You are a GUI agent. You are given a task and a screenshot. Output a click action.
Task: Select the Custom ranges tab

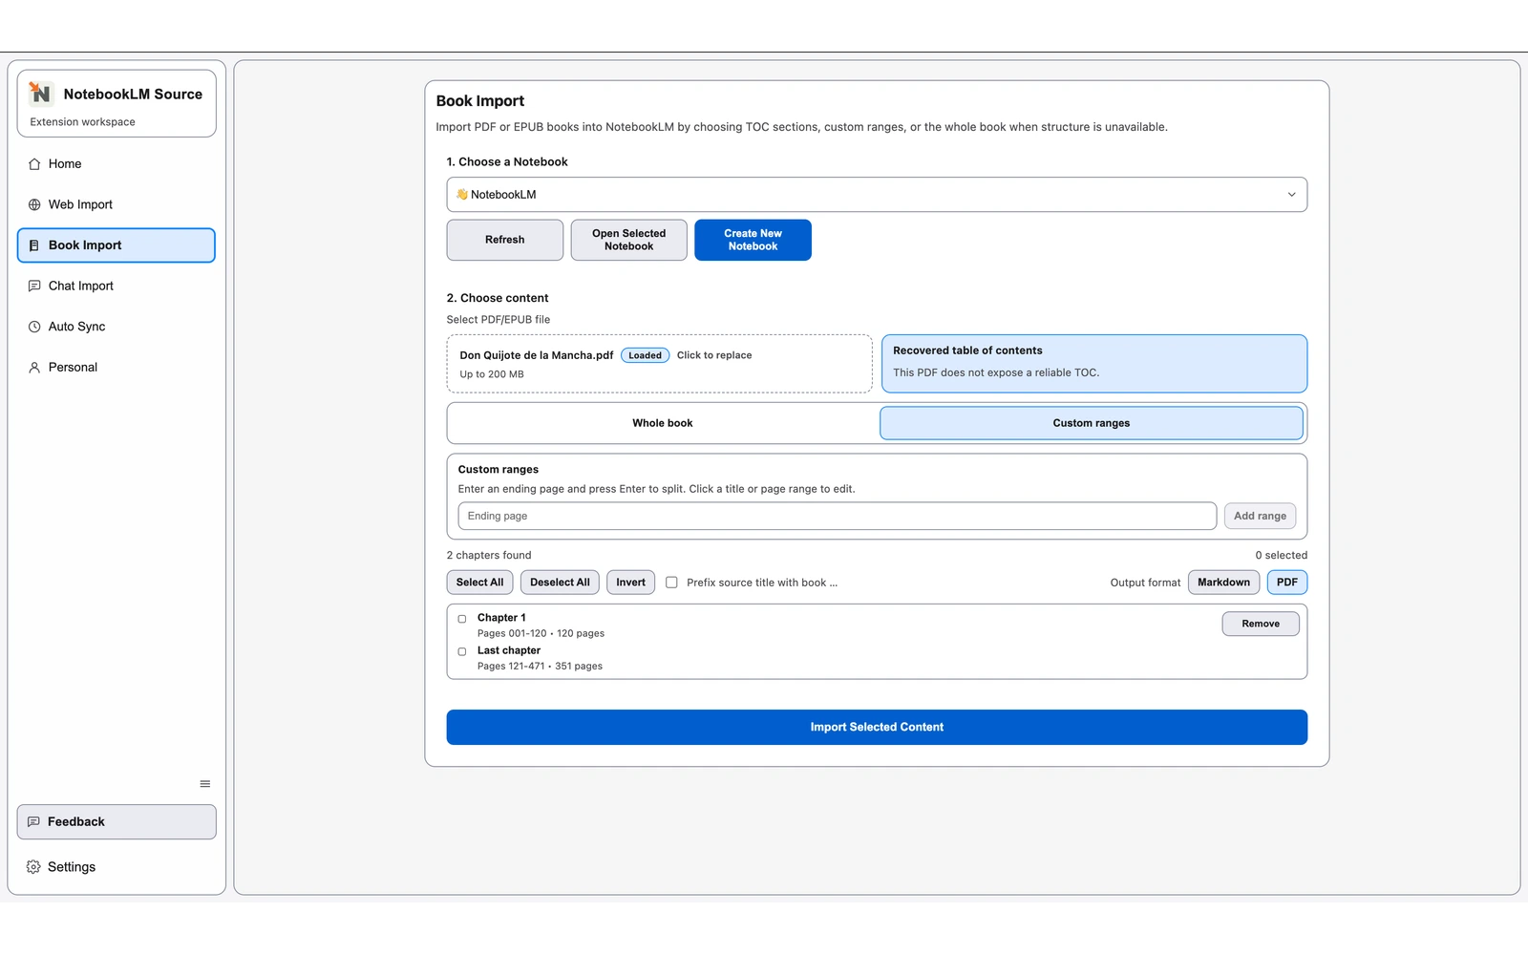1091,422
